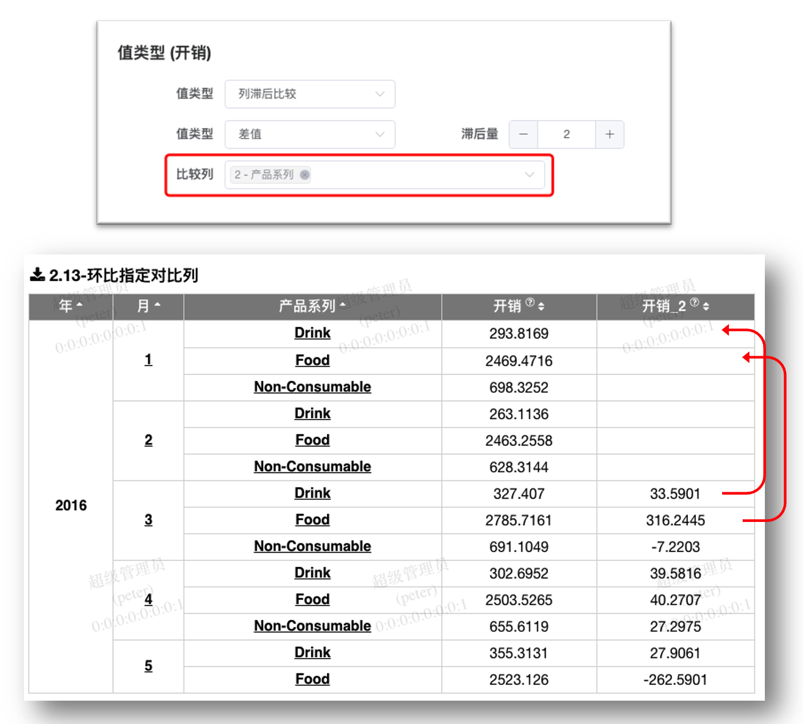803x724 pixels.
Task: Click the month 2 link
Action: click(149, 440)
